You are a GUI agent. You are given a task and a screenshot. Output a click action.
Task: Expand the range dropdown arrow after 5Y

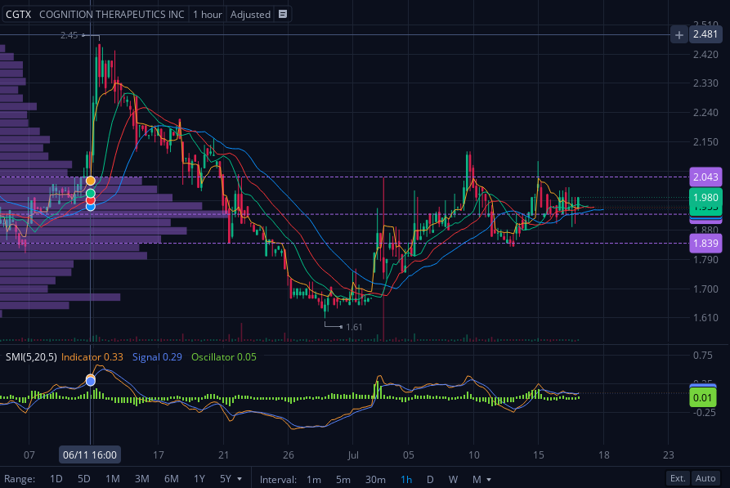point(240,479)
